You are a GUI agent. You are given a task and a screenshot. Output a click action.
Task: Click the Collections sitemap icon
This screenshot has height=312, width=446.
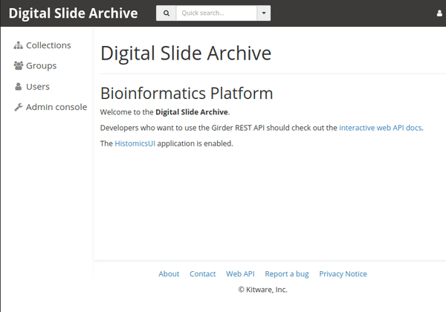tap(18, 45)
